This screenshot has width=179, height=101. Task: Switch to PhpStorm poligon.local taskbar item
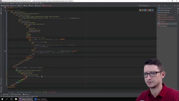pos(26,99)
